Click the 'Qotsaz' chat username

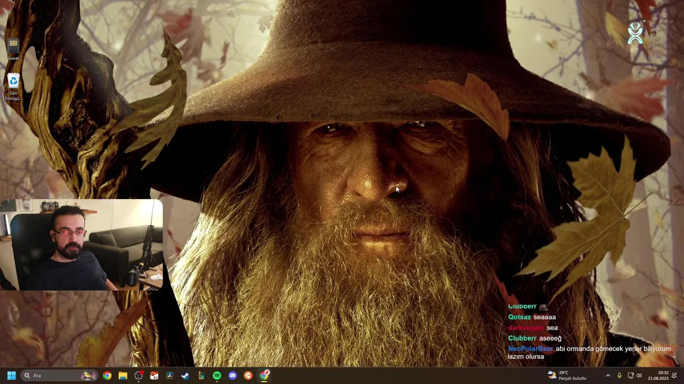point(519,317)
